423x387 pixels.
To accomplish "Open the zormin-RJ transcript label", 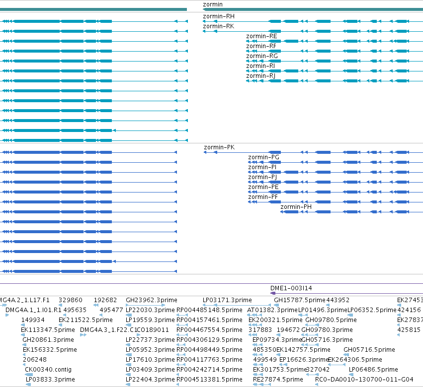I will click(260, 76).
